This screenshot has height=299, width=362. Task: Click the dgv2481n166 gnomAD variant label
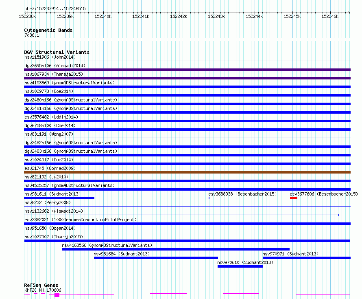tap(71, 108)
